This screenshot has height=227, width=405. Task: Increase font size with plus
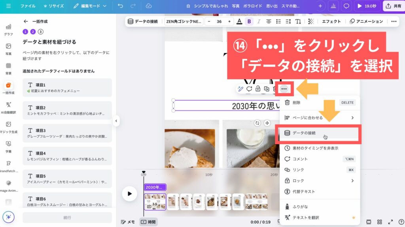[229, 22]
